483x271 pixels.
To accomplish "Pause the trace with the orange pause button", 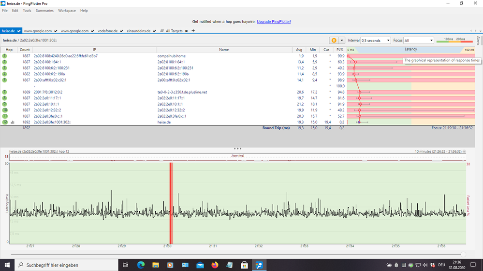I will coord(334,41).
